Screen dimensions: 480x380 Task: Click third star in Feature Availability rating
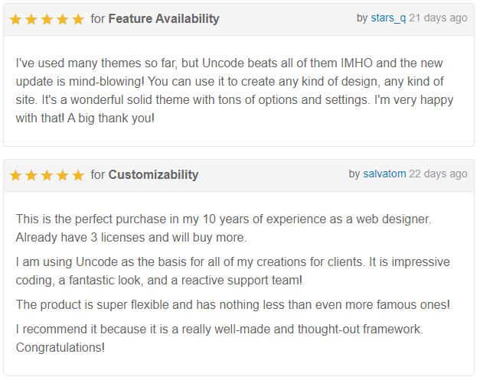pos(47,20)
